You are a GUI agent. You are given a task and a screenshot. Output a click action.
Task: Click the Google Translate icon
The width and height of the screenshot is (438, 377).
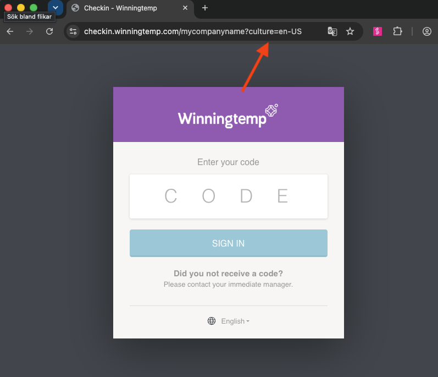(x=332, y=31)
